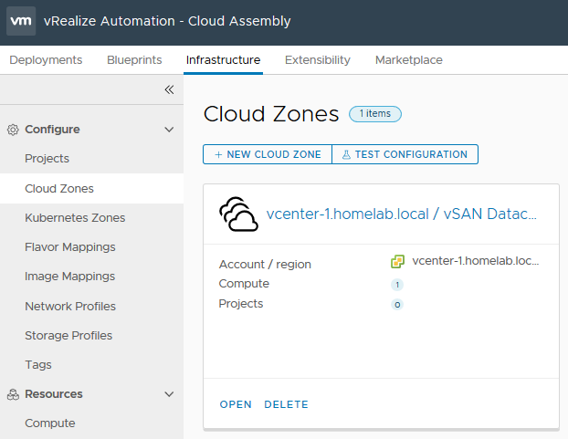
Task: Click the 1 items count pill
Action: (x=375, y=114)
